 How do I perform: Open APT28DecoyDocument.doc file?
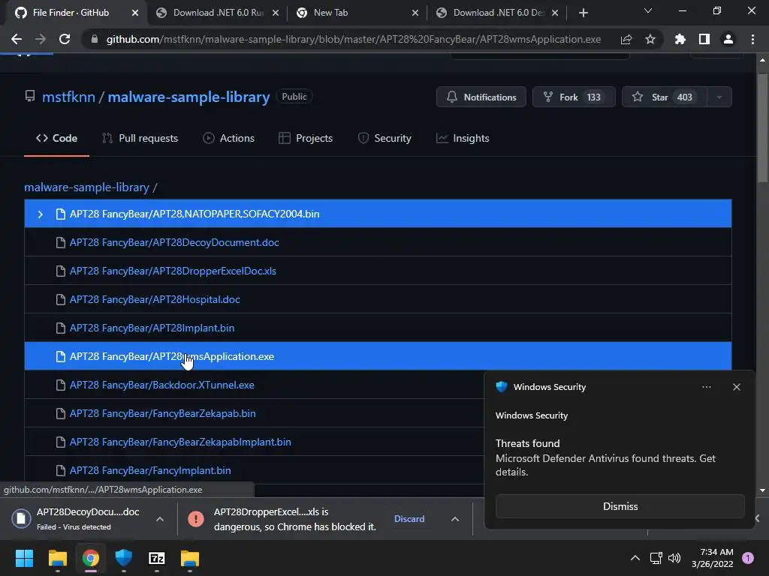click(174, 242)
